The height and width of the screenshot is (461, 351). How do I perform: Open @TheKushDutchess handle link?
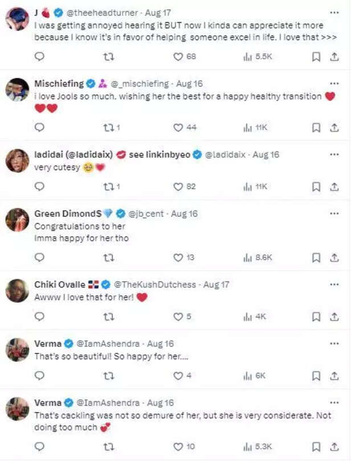(156, 285)
